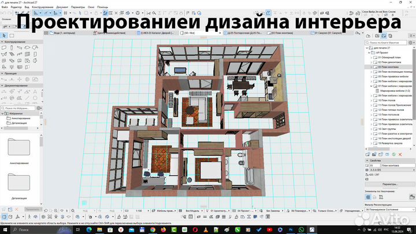Select the Marquee tool
416x234 pixels.
tap(12, 35)
